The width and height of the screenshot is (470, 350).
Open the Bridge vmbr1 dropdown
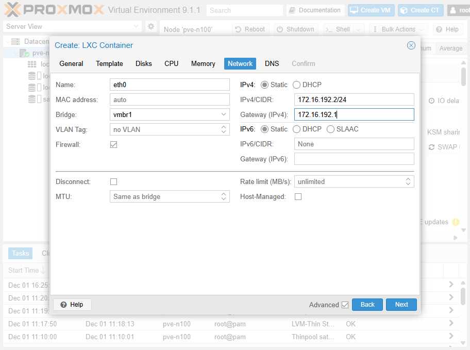pyautogui.click(x=224, y=114)
